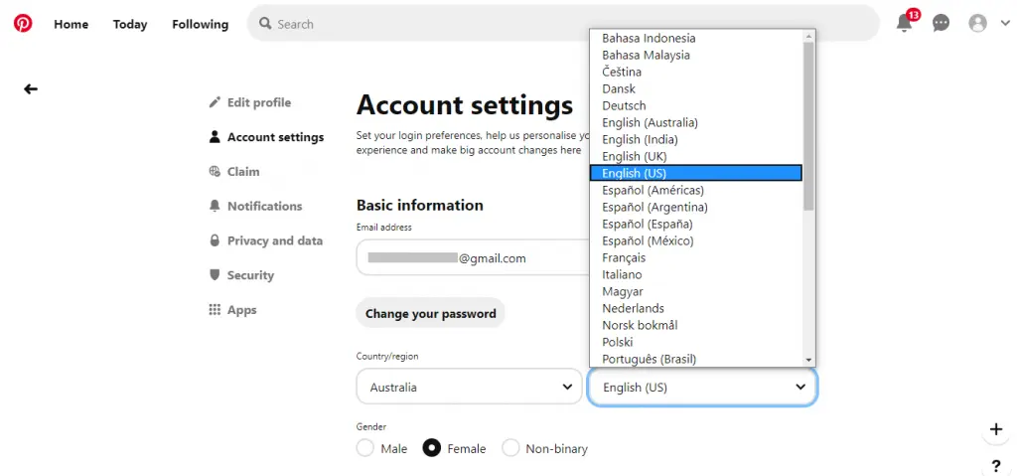The image size is (1017, 476).
Task: Choose Español (España) from the list
Action: [x=696, y=224]
